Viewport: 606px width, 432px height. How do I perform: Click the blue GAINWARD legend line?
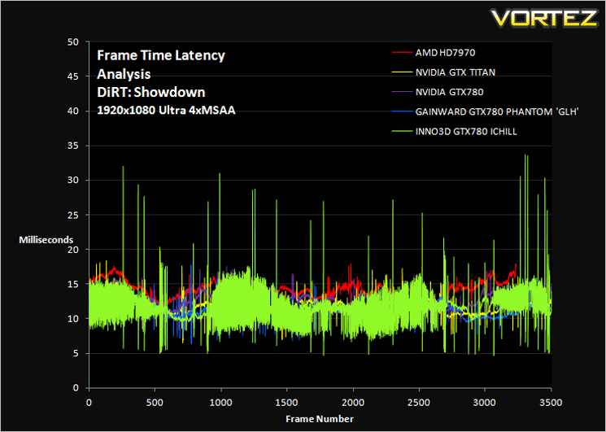coord(402,111)
